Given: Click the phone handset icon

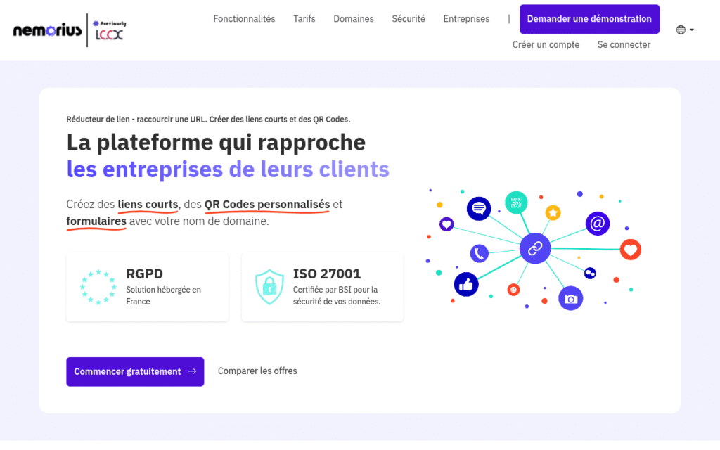Looking at the screenshot, I should coord(479,253).
